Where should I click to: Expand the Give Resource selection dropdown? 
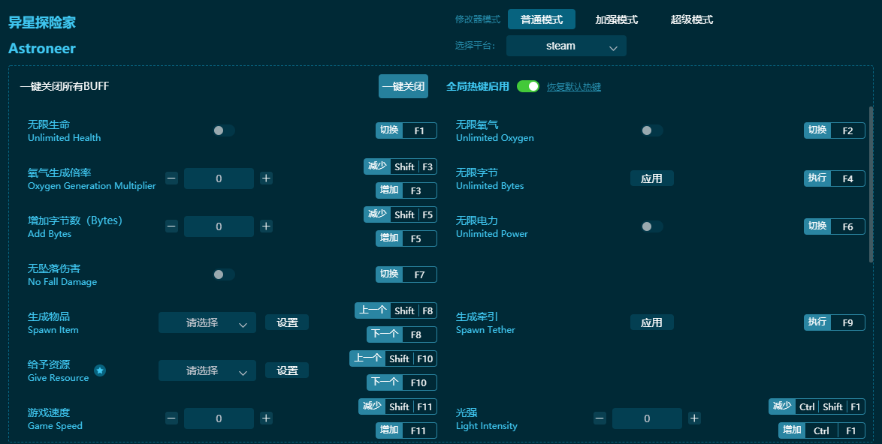tap(207, 370)
